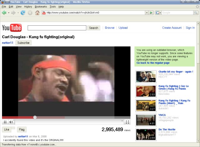
Task: Open Charlie bit my finger - again ! link
Action: click(176, 72)
